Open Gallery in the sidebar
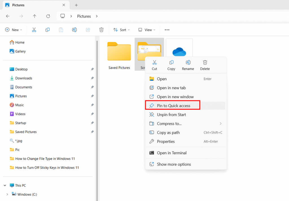Viewport: 289px width, 201px height. point(17,51)
